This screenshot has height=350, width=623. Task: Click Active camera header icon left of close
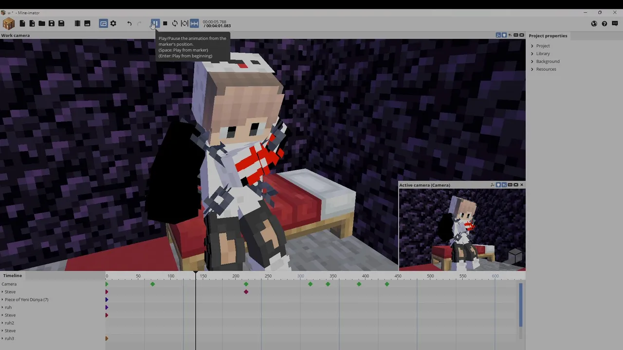coord(516,185)
